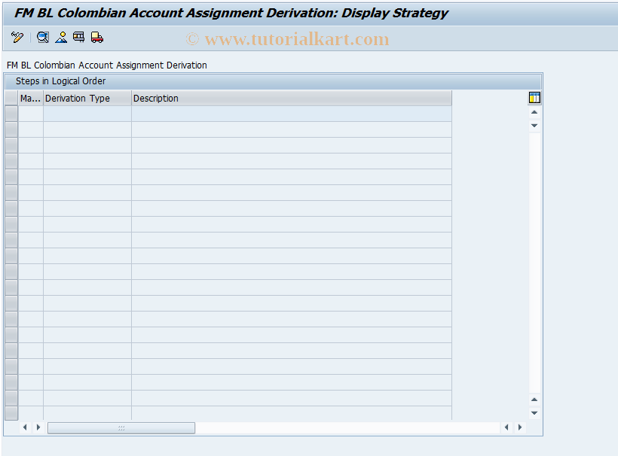
Task: Click left arrow at far end of horizontal scrollbar
Action: tap(506, 427)
